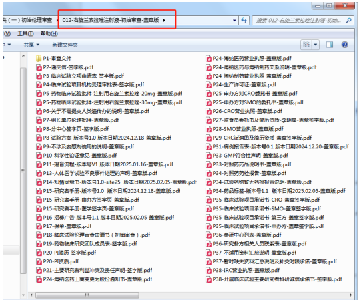361x302 pixels.
Task: Click the refresh icon beside address bar
Action: point(244,21)
